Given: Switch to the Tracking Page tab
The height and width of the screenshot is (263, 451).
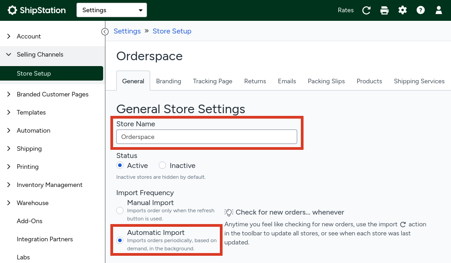Looking at the screenshot, I should click(213, 81).
